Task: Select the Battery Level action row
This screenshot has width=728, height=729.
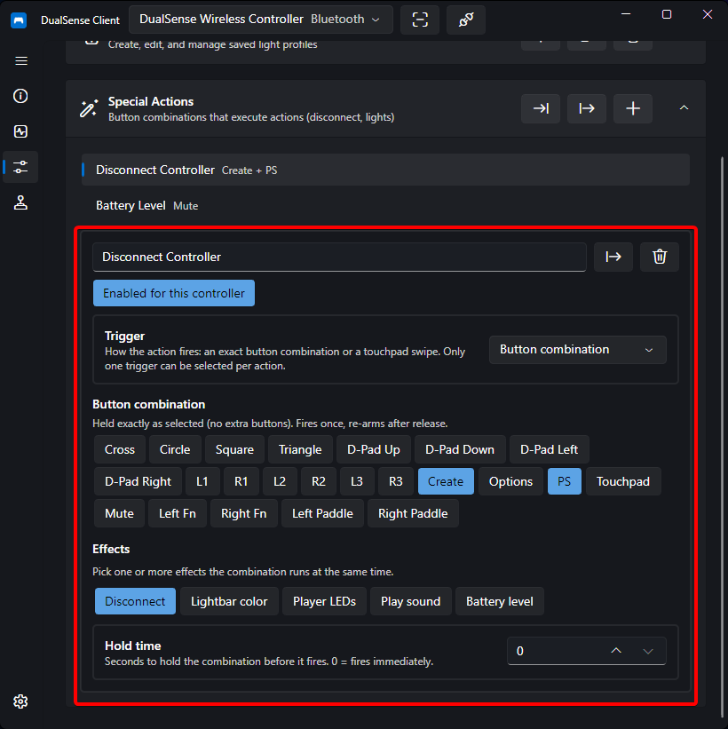Action: [385, 205]
